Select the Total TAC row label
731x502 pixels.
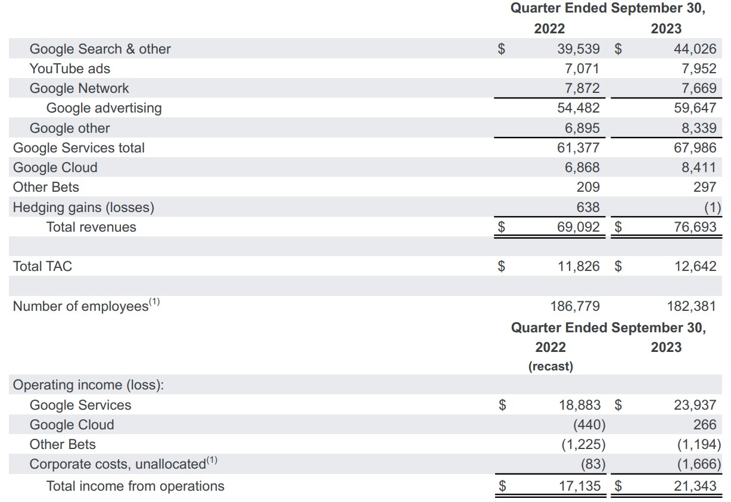tap(42, 266)
